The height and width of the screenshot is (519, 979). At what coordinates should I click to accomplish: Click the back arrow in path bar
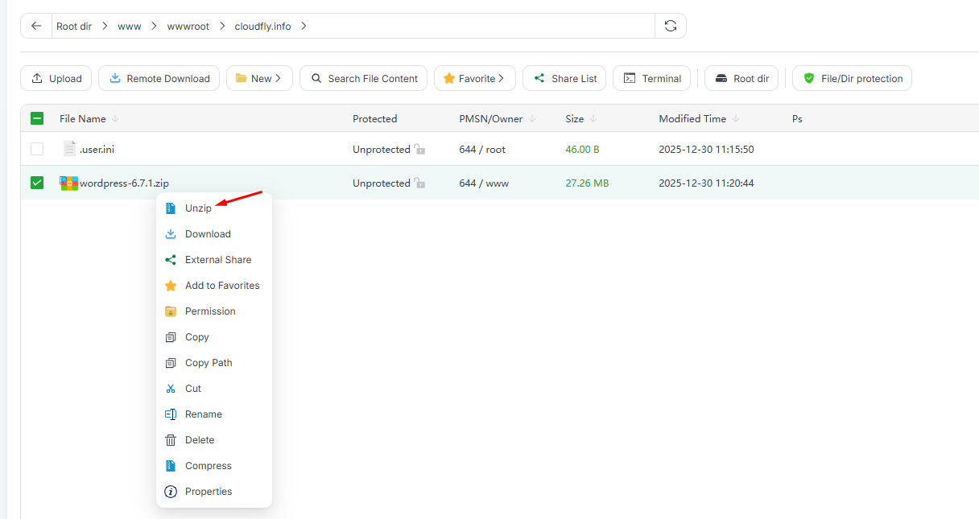pyautogui.click(x=36, y=26)
